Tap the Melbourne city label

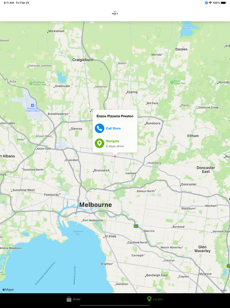click(96, 205)
